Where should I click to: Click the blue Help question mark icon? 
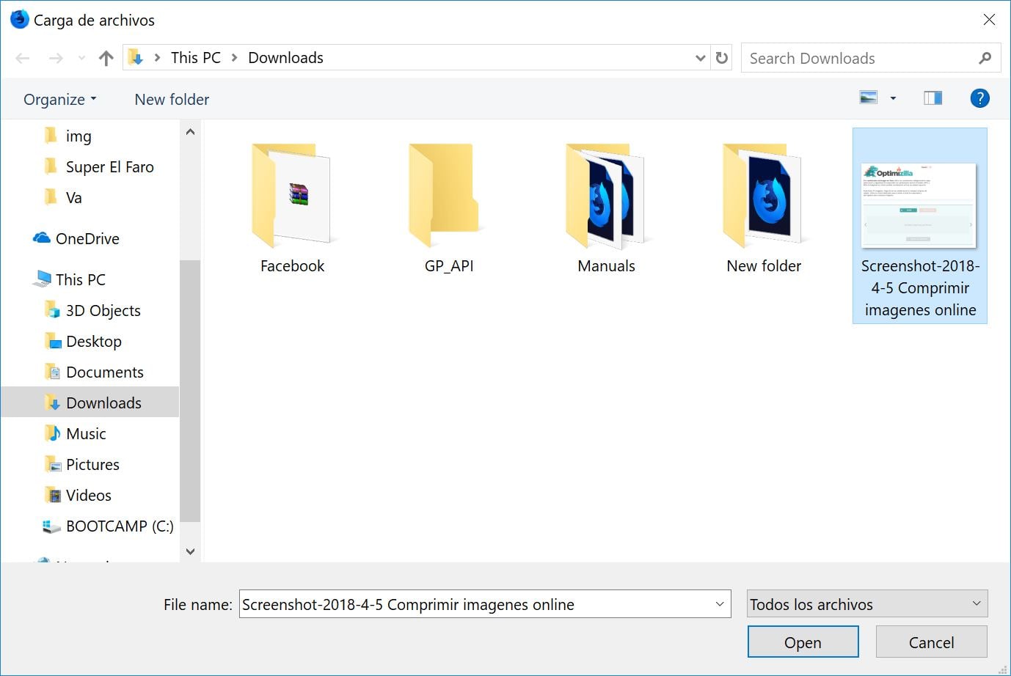(x=979, y=98)
